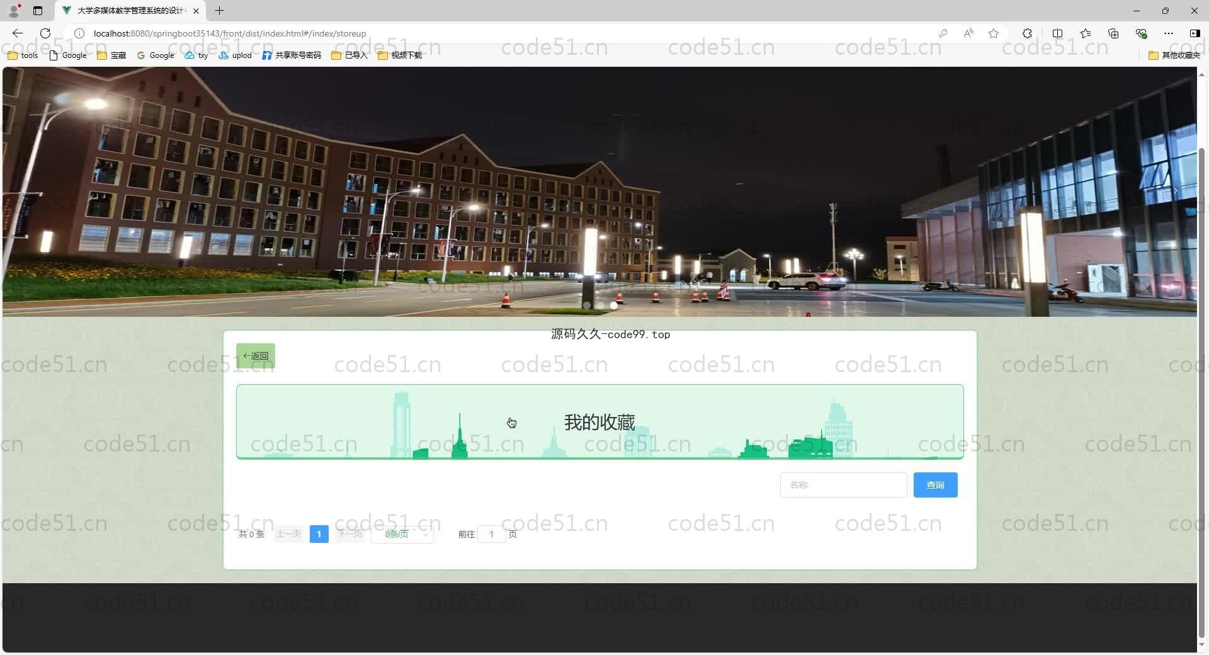Toggle split screen view icon
This screenshot has width=1209, height=655.
(1057, 33)
